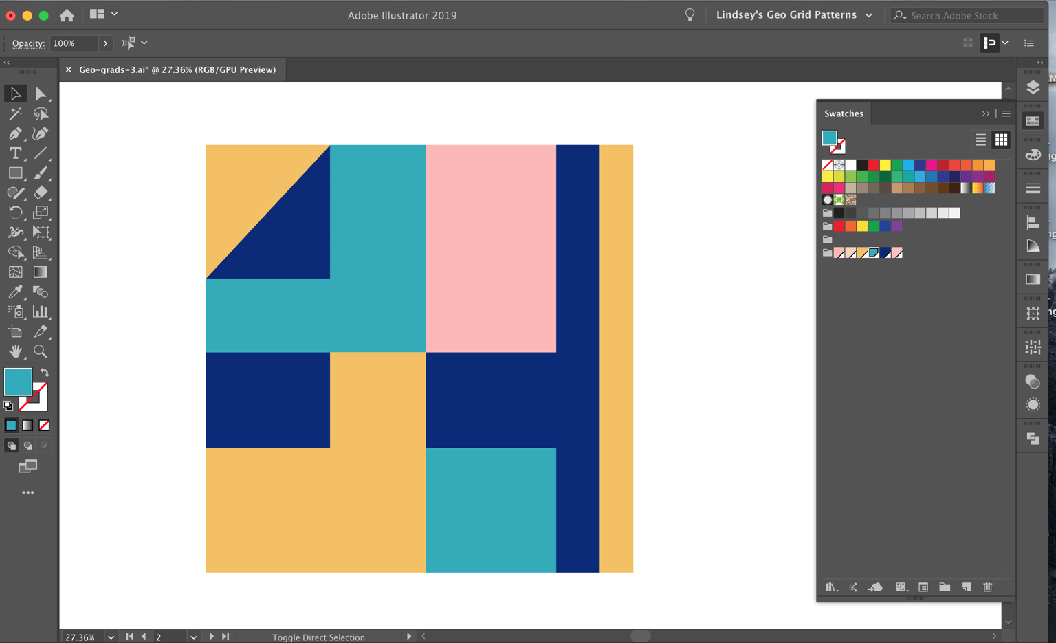This screenshot has width=1056, height=643.
Task: Select the Selection tool arrow
Action: 15,94
